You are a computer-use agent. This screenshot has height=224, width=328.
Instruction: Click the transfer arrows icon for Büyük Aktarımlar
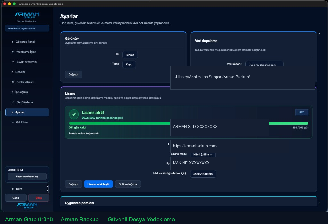coord(13,62)
